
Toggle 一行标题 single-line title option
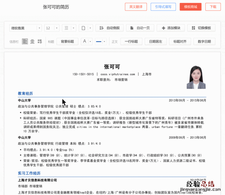tap(131, 41)
